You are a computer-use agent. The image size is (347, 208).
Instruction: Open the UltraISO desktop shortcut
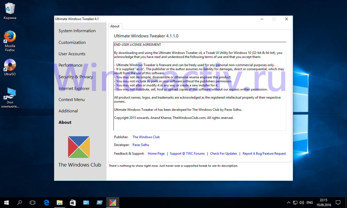click(x=10, y=65)
